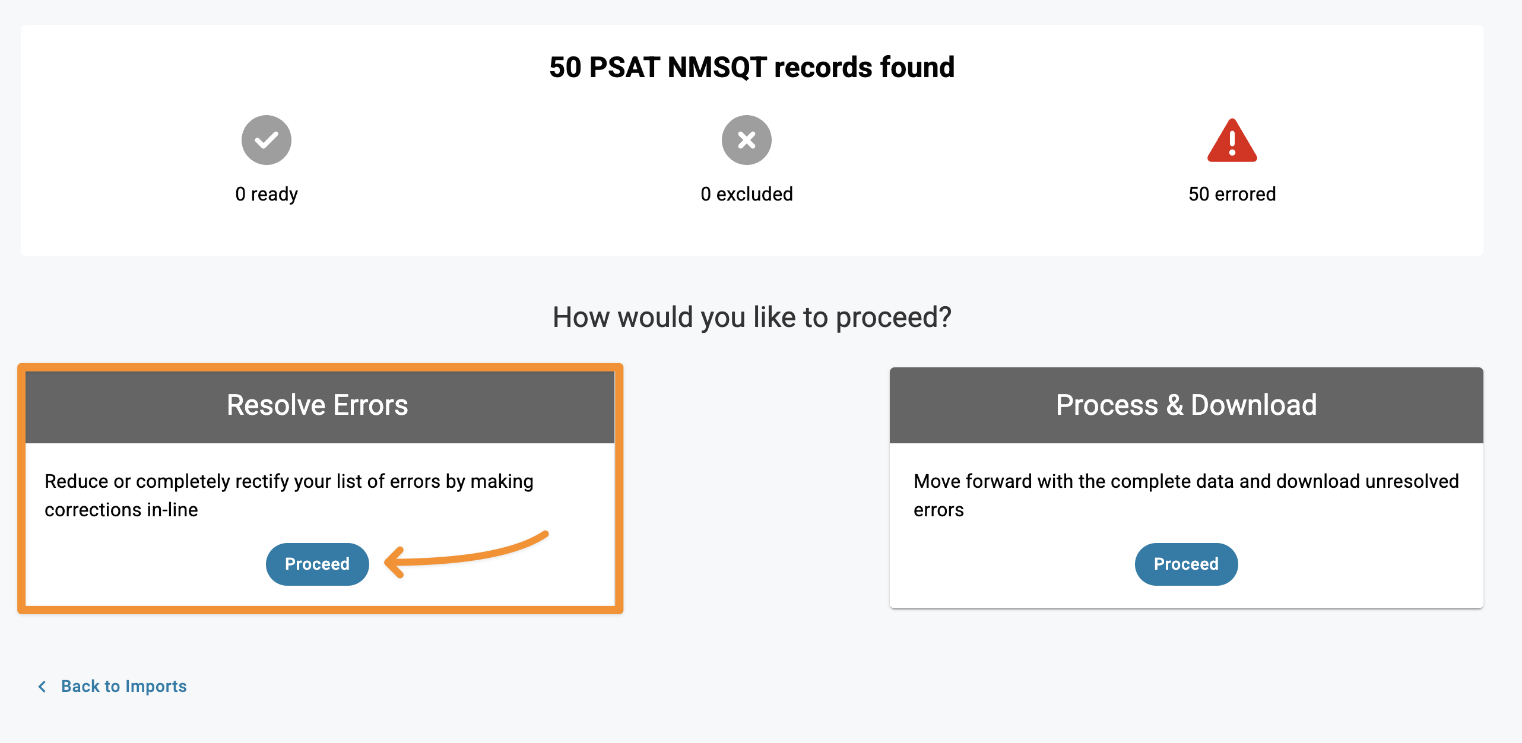Go back via Back to Imports link
The width and height of the screenshot is (1522, 743).
tap(123, 687)
